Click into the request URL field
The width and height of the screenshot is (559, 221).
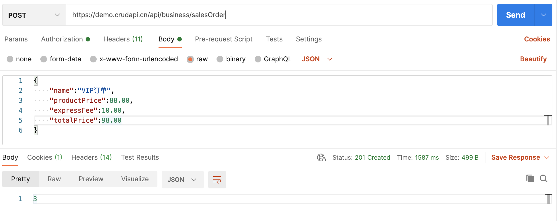(276, 15)
